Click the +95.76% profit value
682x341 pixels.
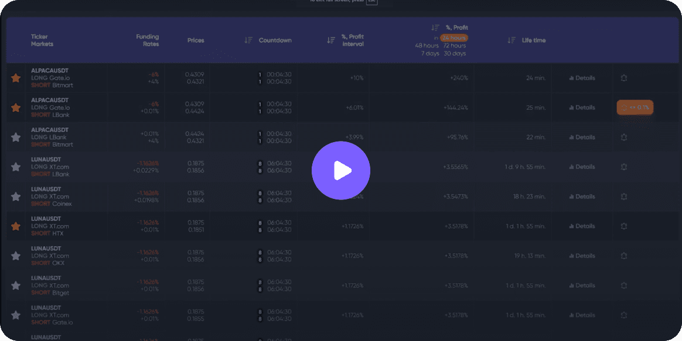457,137
